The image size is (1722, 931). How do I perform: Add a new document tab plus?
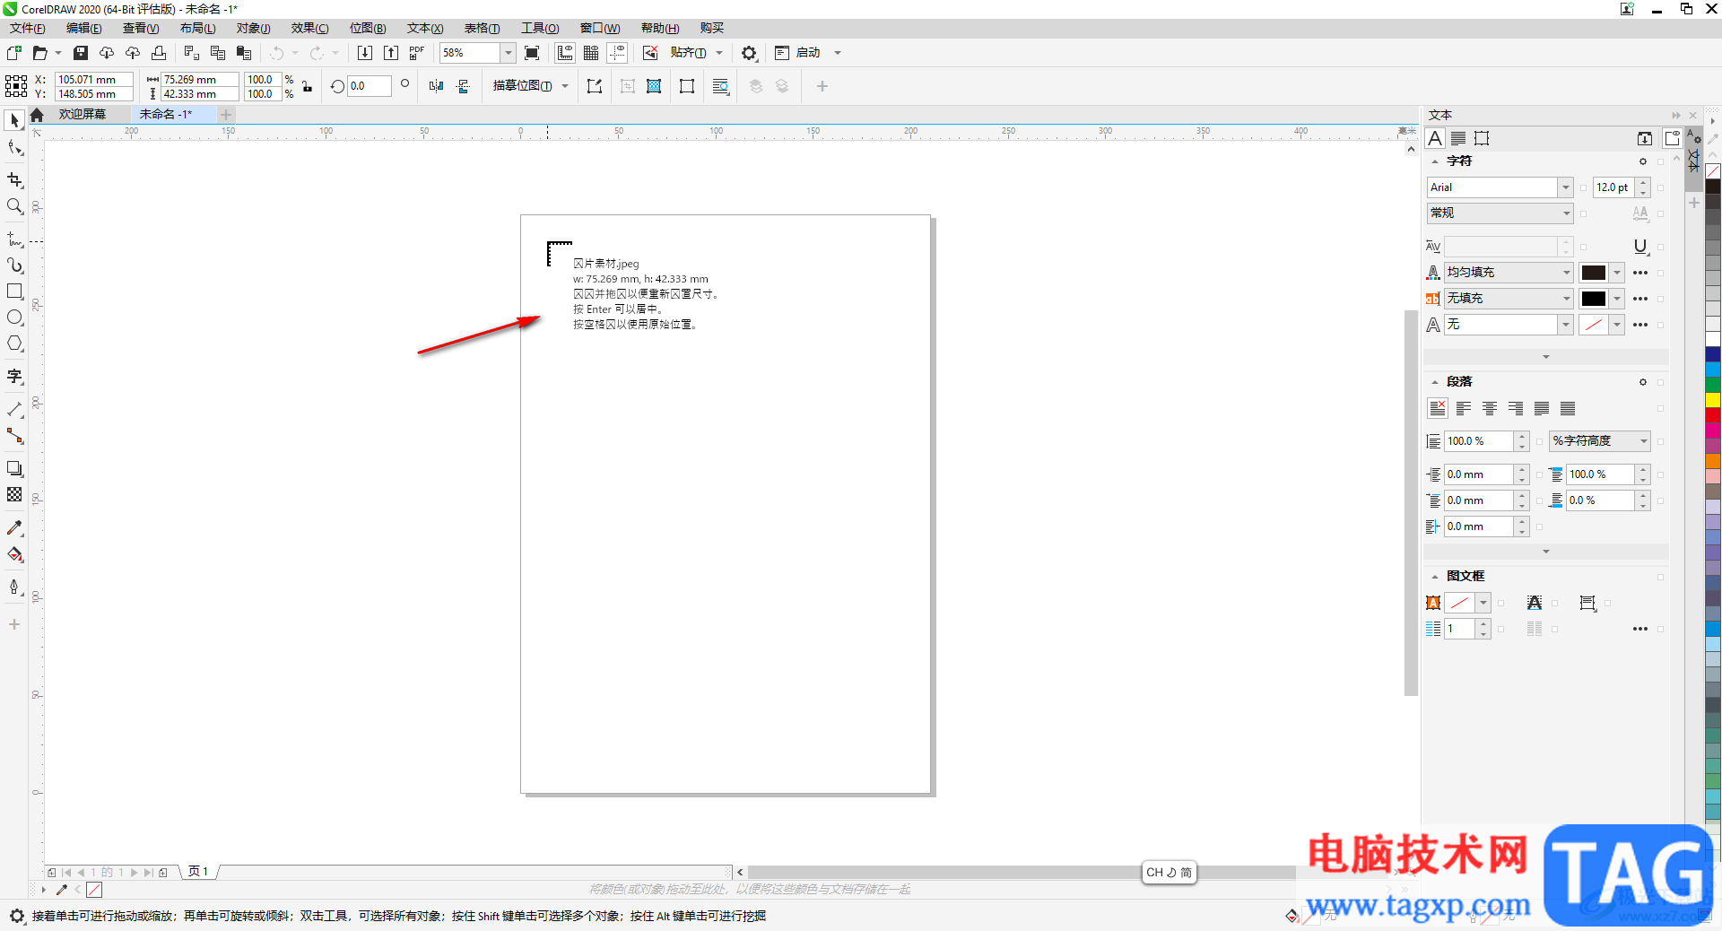click(226, 114)
